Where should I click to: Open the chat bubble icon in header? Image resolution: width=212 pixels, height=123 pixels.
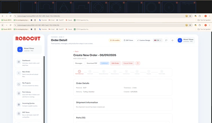pyautogui.click(x=166, y=40)
